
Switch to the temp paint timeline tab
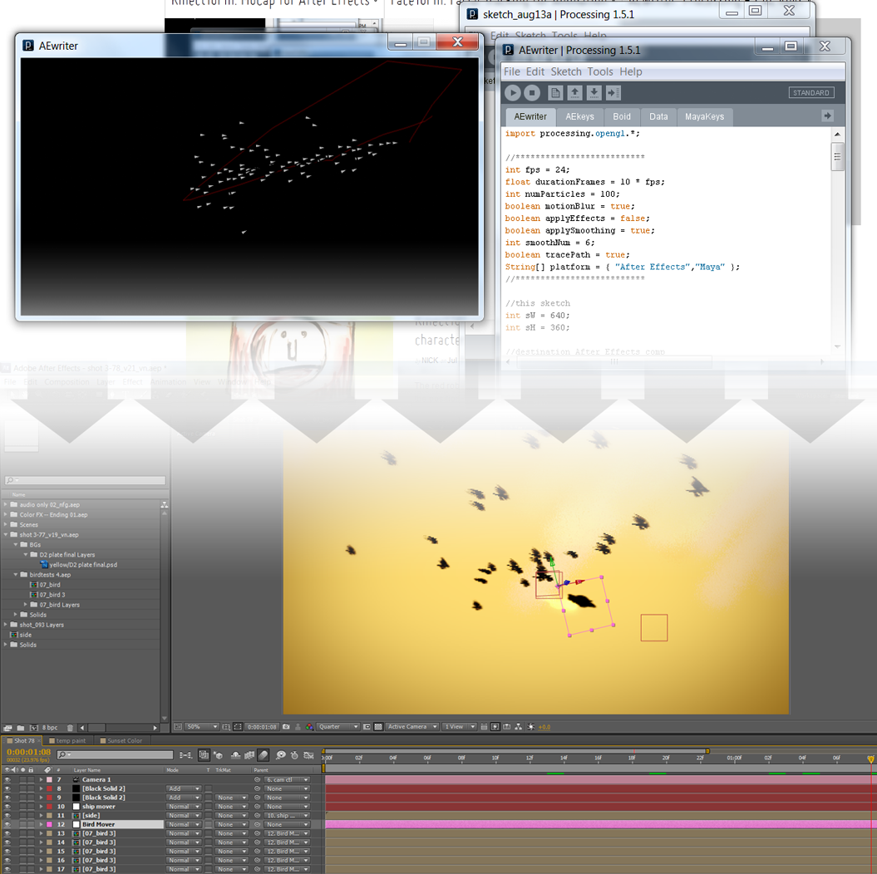67,740
